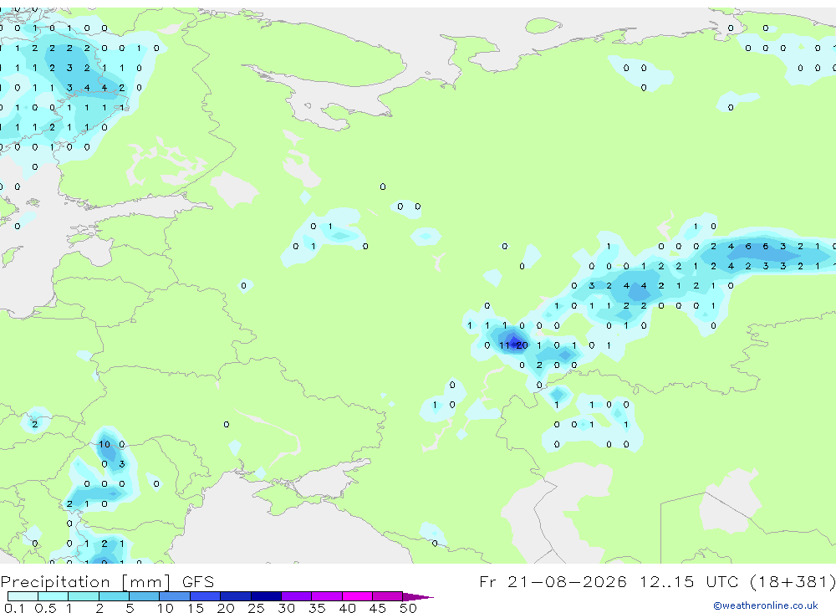Click legend scale label '0.5'
The image size is (836, 613).
45,608
